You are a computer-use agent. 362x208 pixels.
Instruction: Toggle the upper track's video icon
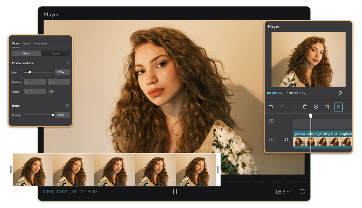(271, 121)
